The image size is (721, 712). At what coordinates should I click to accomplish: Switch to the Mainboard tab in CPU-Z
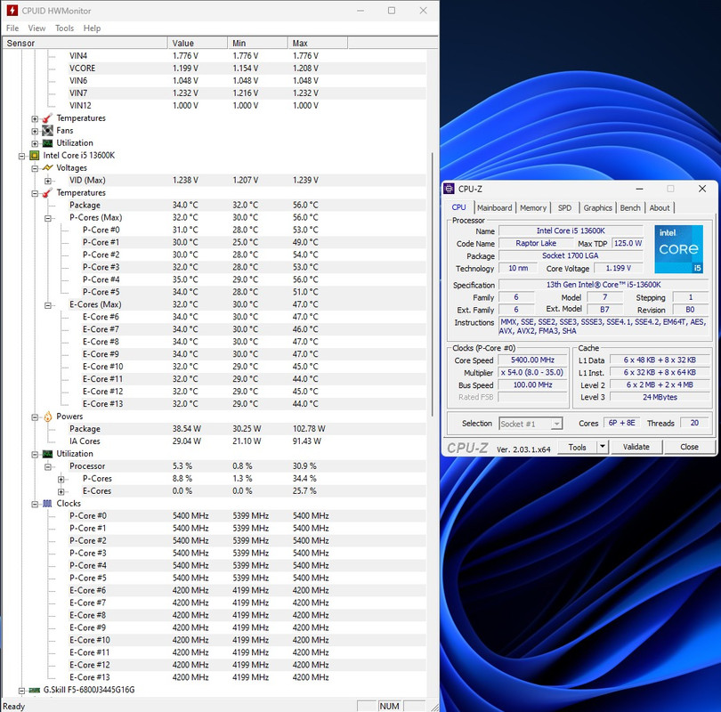click(494, 207)
